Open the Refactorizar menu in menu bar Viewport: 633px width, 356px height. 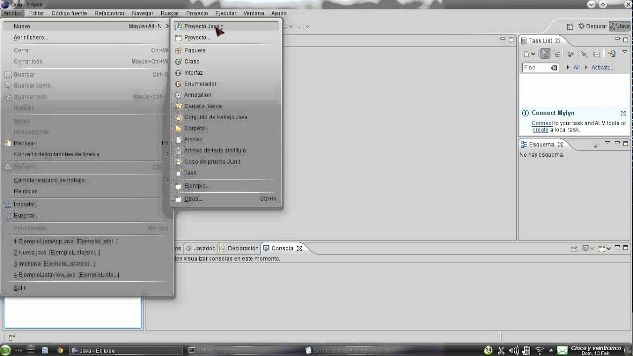click(109, 13)
